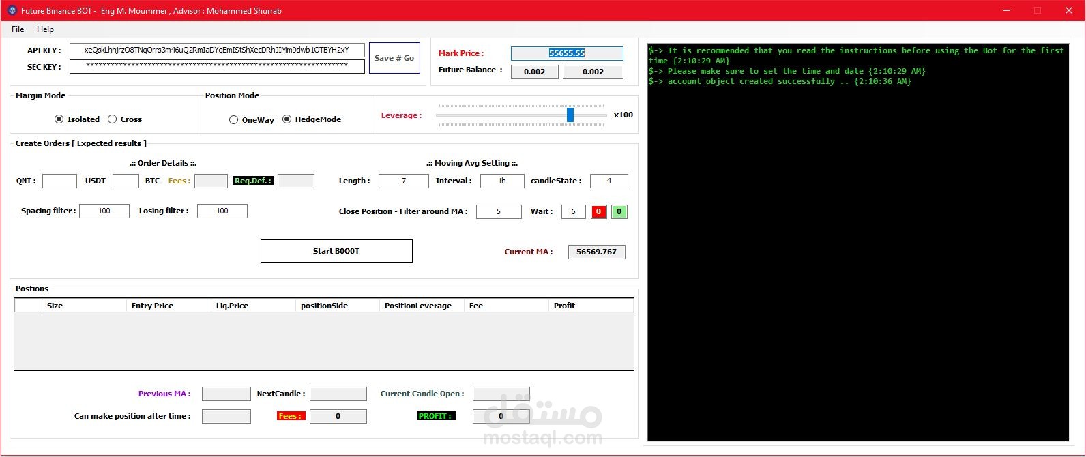The height and width of the screenshot is (457, 1086).
Task: Click the Size column header
Action: point(84,306)
